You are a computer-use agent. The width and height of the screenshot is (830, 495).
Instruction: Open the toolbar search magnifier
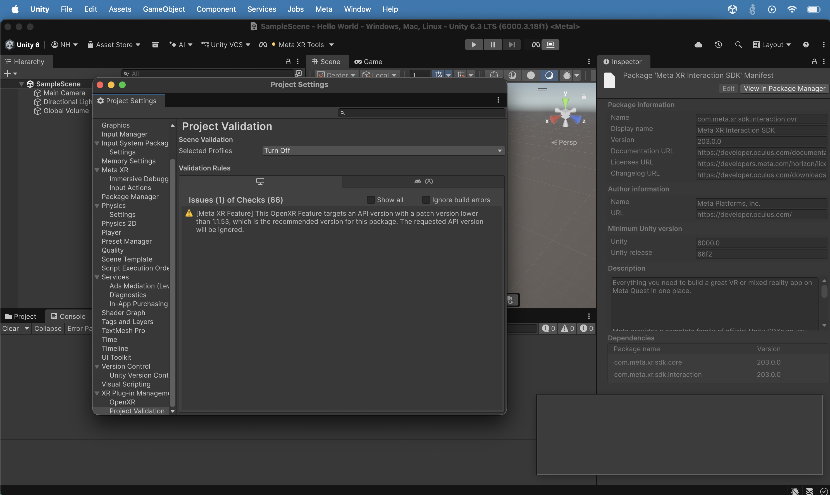coord(738,45)
